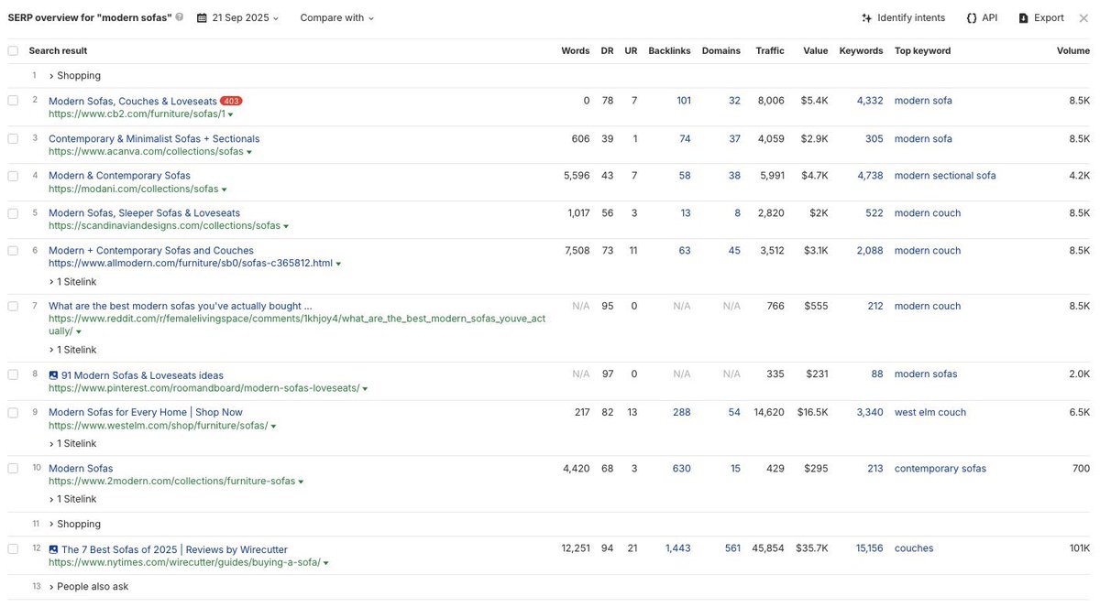Open dropdown arrow after modani.com URL
This screenshot has height=607, width=1100.
[225, 190]
